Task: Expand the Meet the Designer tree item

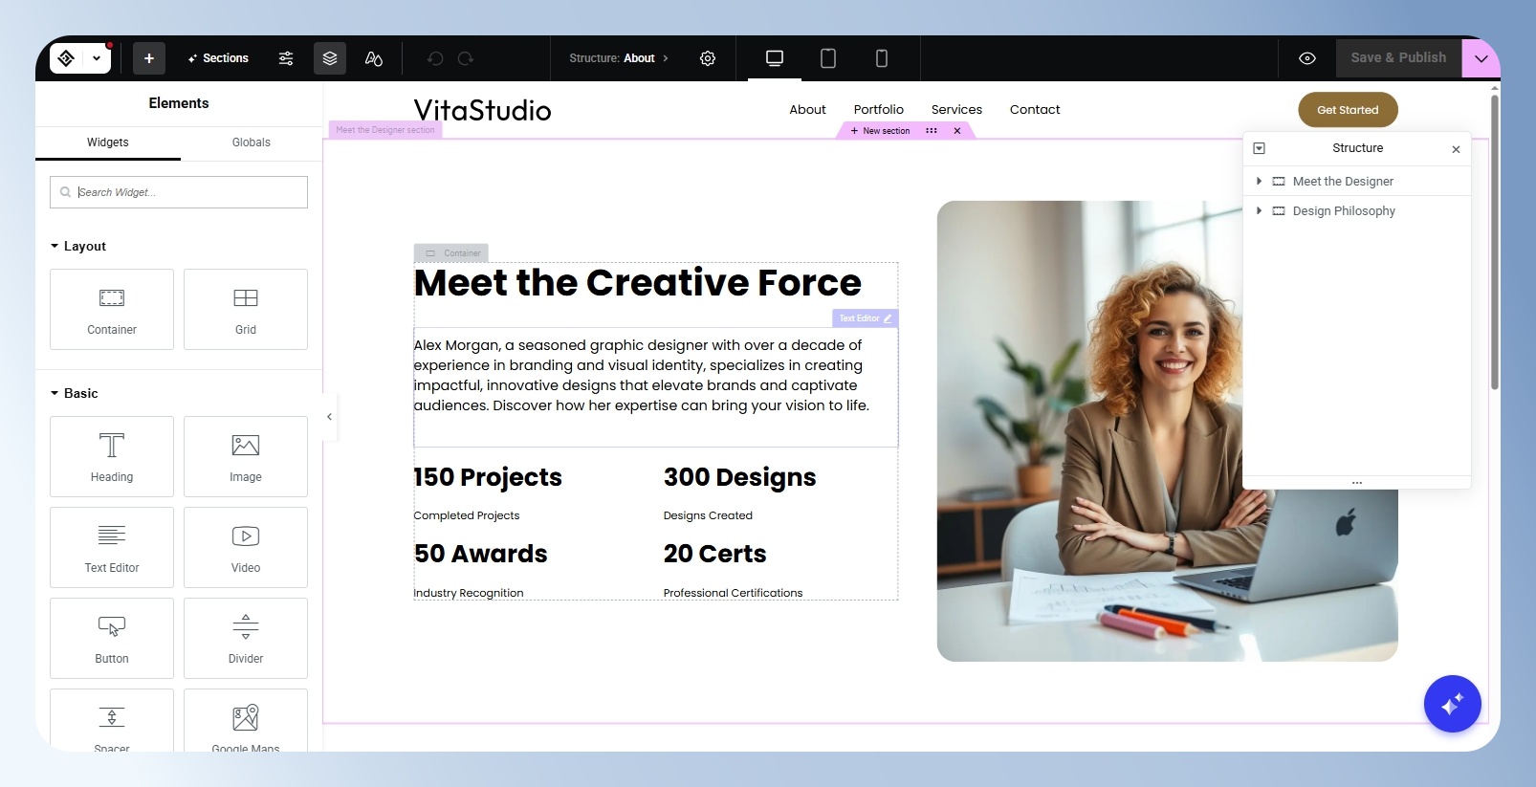Action: point(1259,181)
